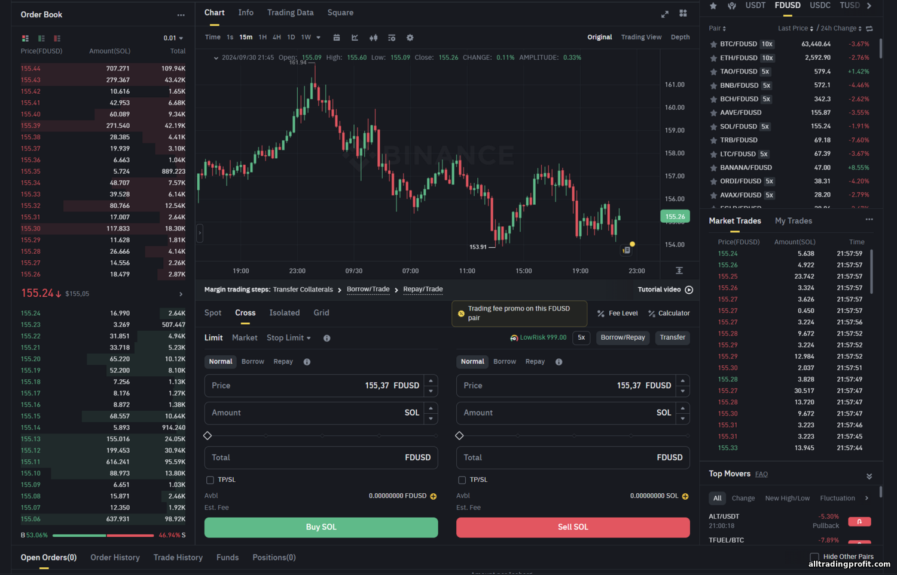
Task: Open Fee Level info
Action: pyautogui.click(x=618, y=313)
